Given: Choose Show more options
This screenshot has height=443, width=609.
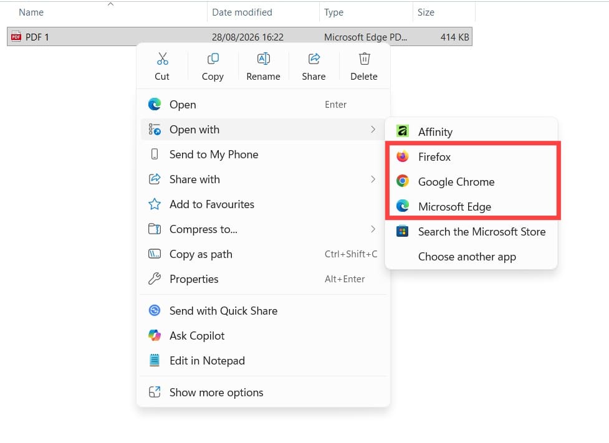Looking at the screenshot, I should click(263, 392).
